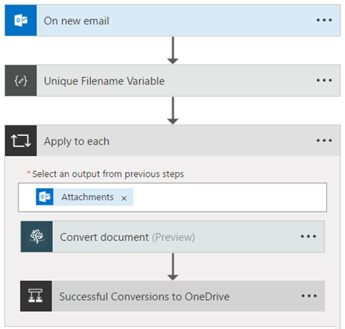Select the Attachments dynamic content token
This screenshot has height=329, width=345.
(84, 197)
